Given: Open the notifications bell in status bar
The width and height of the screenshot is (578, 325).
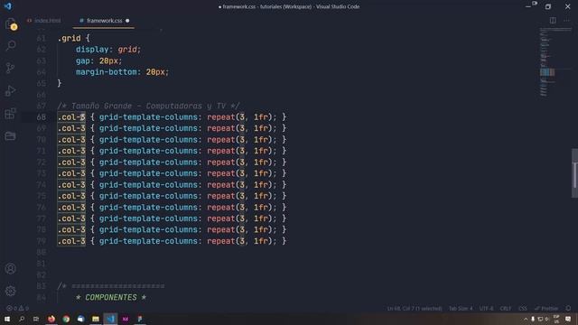Looking at the screenshot, I should click(x=568, y=308).
